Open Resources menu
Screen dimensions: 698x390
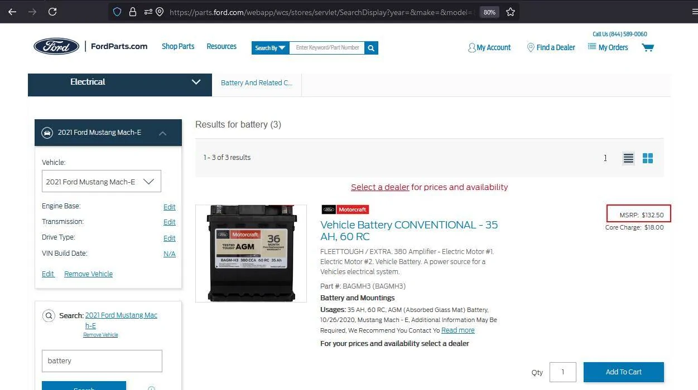pos(222,46)
